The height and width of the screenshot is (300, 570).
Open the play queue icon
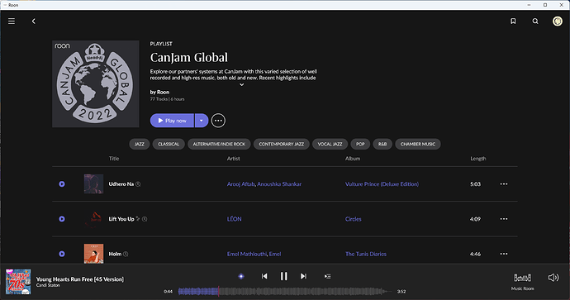(327, 276)
